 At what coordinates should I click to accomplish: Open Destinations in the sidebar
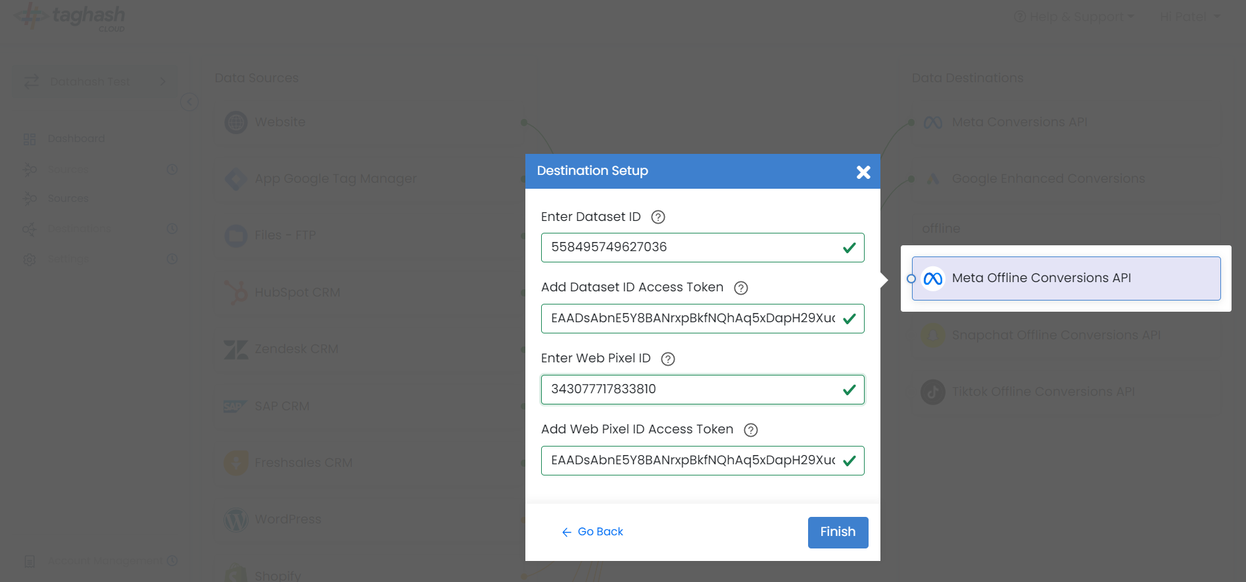(80, 229)
